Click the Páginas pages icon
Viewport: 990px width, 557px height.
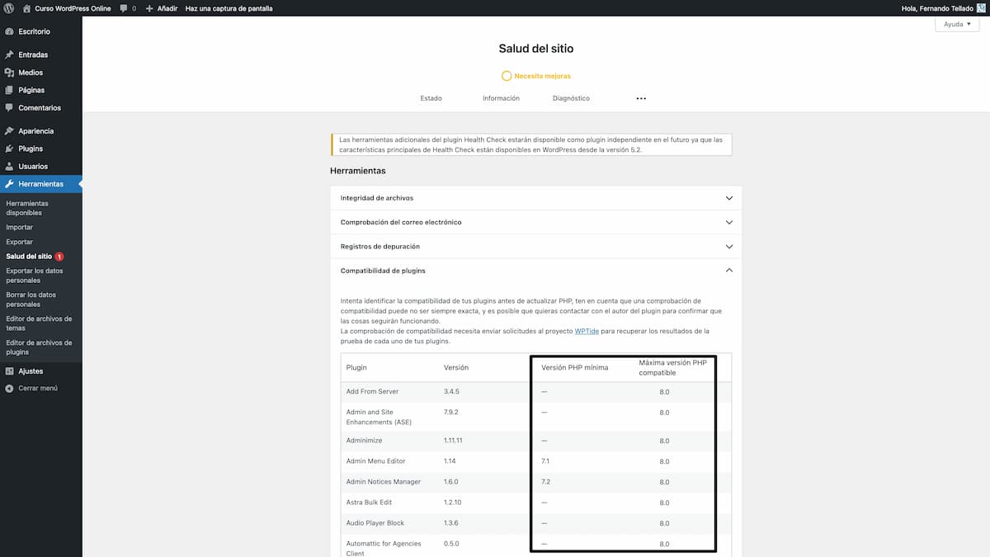click(x=11, y=90)
